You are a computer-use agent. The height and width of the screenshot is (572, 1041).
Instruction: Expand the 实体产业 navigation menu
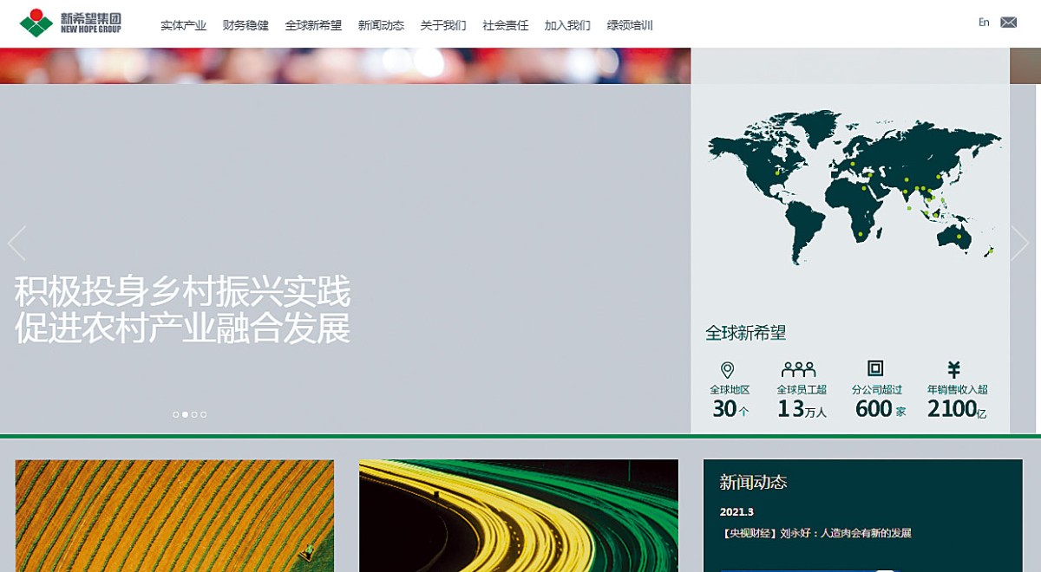[183, 25]
